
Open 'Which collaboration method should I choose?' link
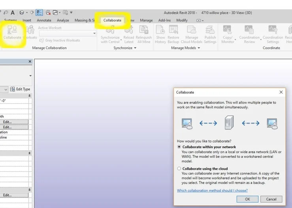(212, 190)
